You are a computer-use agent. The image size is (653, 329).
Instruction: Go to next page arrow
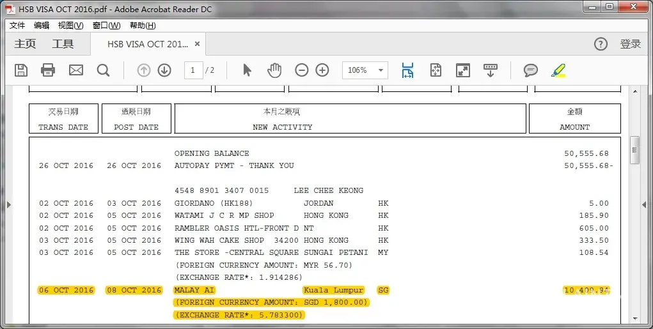click(164, 70)
